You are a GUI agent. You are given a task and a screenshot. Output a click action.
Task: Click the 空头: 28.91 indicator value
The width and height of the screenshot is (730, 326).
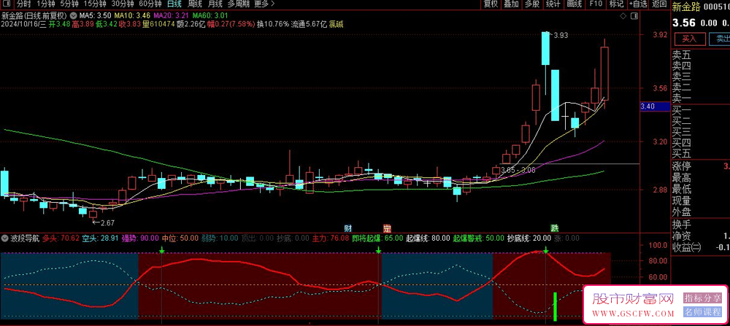tap(100, 238)
